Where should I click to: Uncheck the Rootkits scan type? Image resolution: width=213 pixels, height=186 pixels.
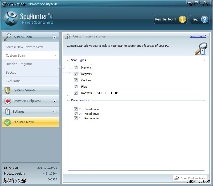click(x=76, y=93)
